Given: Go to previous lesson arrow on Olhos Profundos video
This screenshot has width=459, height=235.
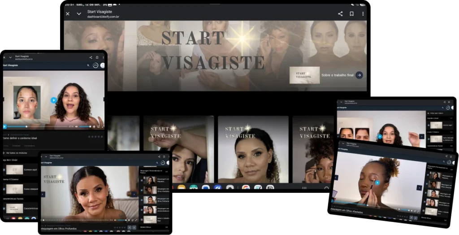Looking at the screenshot, I should [x=43, y=194].
